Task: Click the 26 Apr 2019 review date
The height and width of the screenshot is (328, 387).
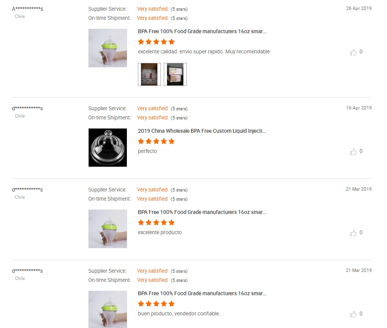Action: pyautogui.click(x=359, y=8)
